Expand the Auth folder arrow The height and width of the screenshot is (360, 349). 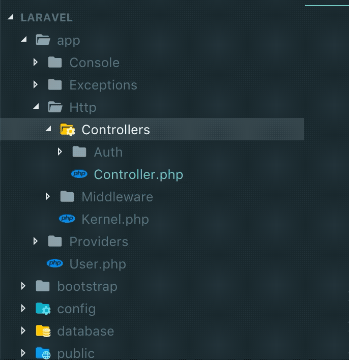(x=60, y=152)
